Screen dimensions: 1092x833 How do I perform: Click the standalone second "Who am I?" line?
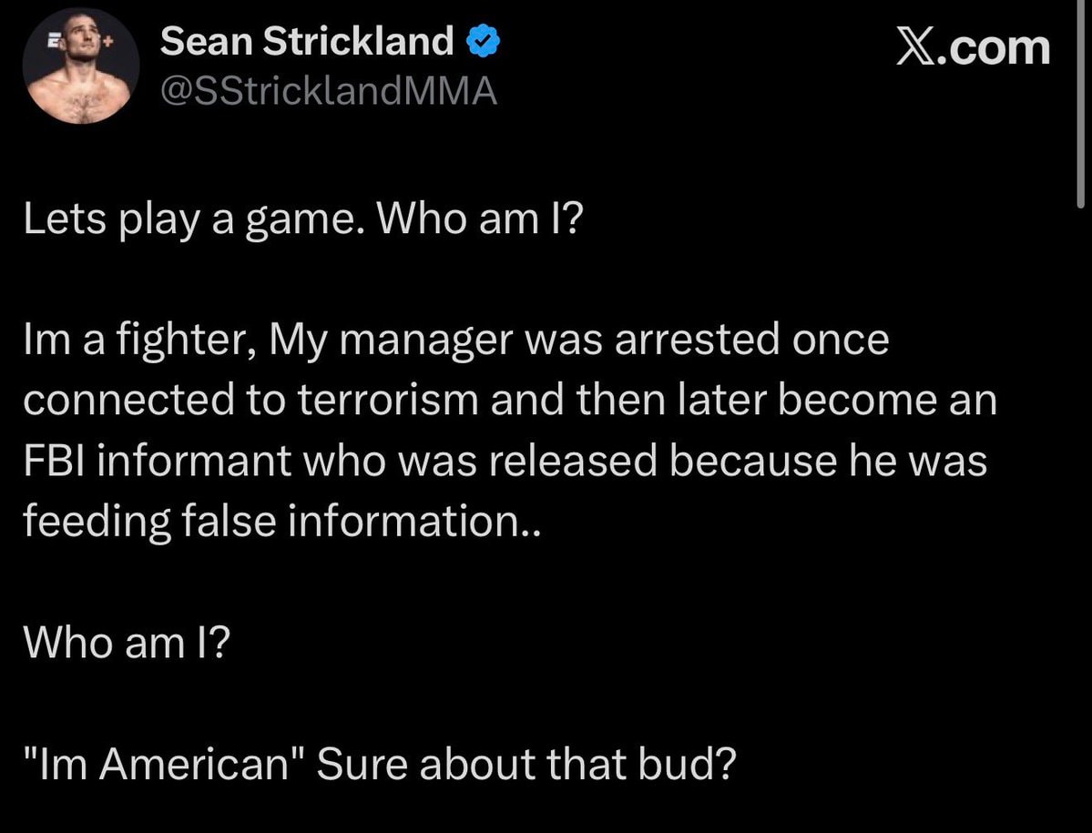pos(126,643)
